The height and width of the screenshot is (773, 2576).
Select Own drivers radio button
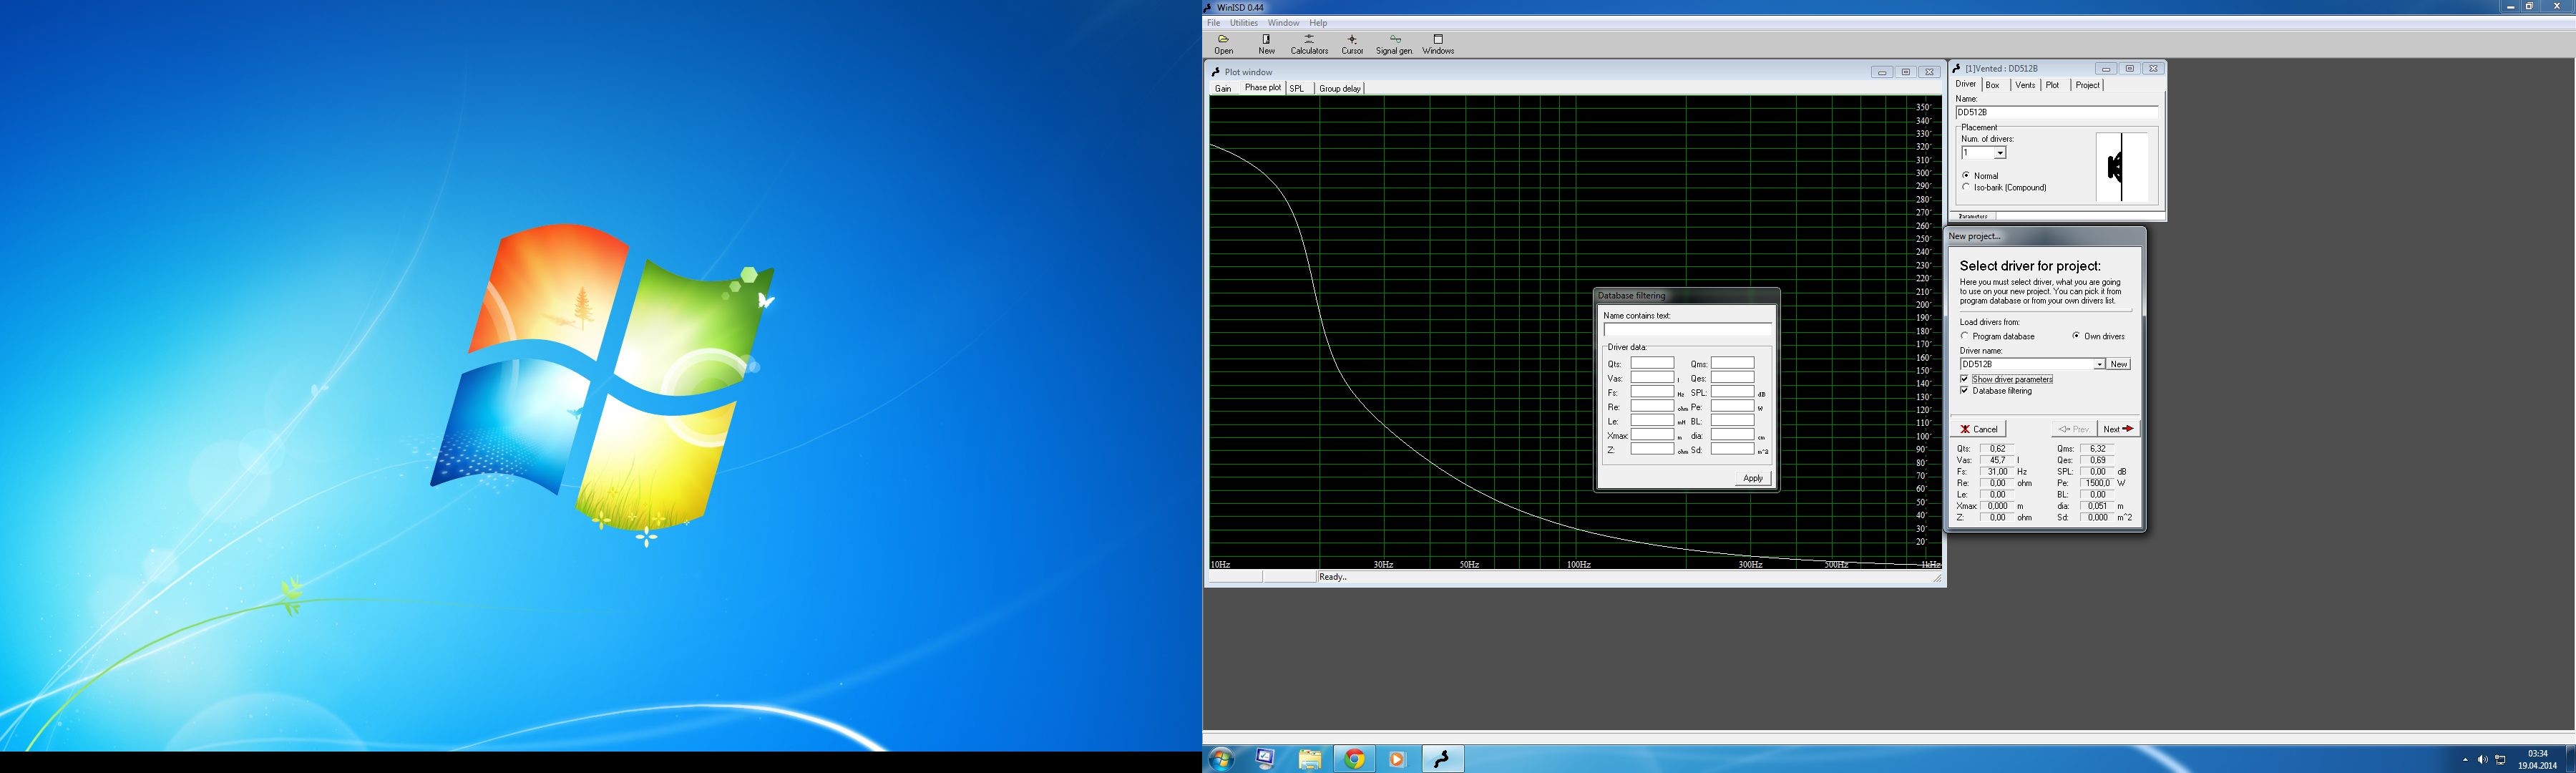pyautogui.click(x=2076, y=336)
